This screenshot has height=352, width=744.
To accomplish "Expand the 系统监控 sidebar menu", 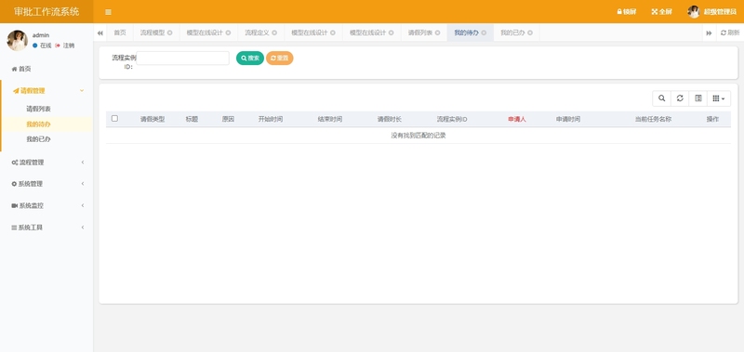I will click(46, 205).
